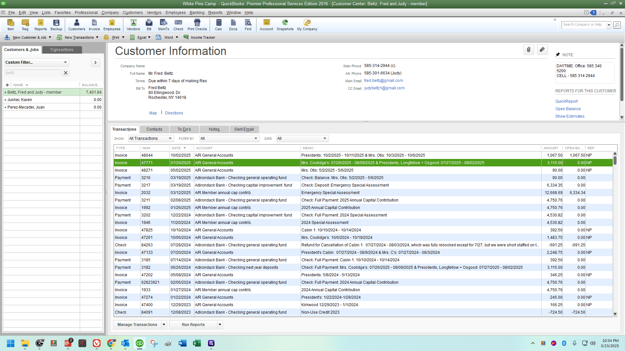The image size is (625, 351).
Task: Open Income Tracker
Action: click(x=200, y=37)
